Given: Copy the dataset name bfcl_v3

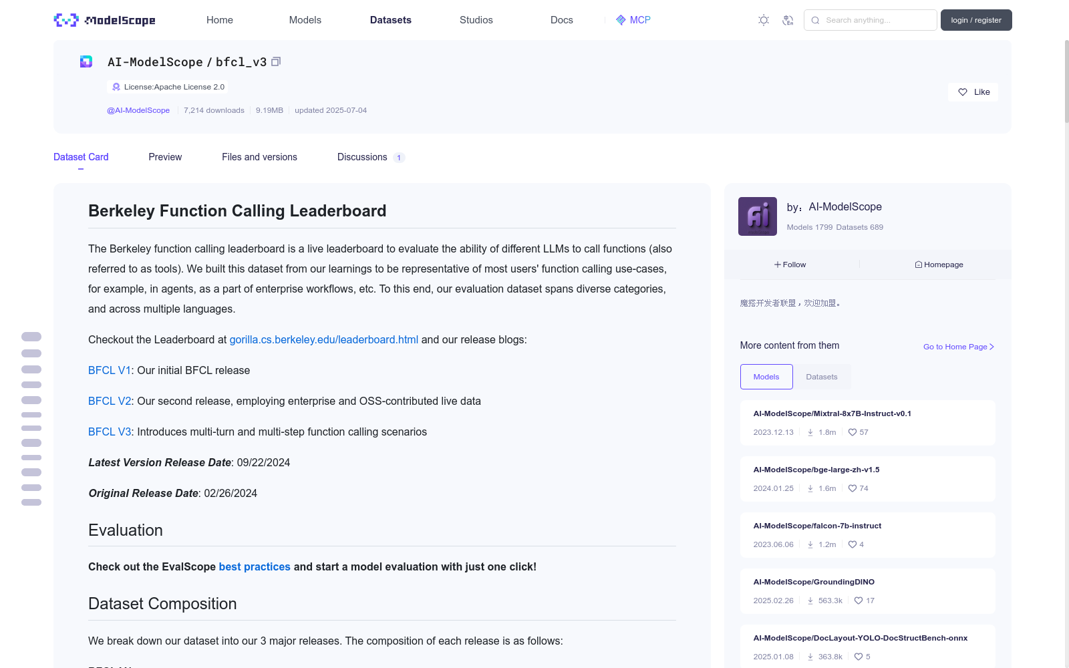Looking at the screenshot, I should (276, 61).
